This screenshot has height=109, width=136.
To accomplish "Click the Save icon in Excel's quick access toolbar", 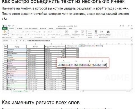I will point(6,26).
